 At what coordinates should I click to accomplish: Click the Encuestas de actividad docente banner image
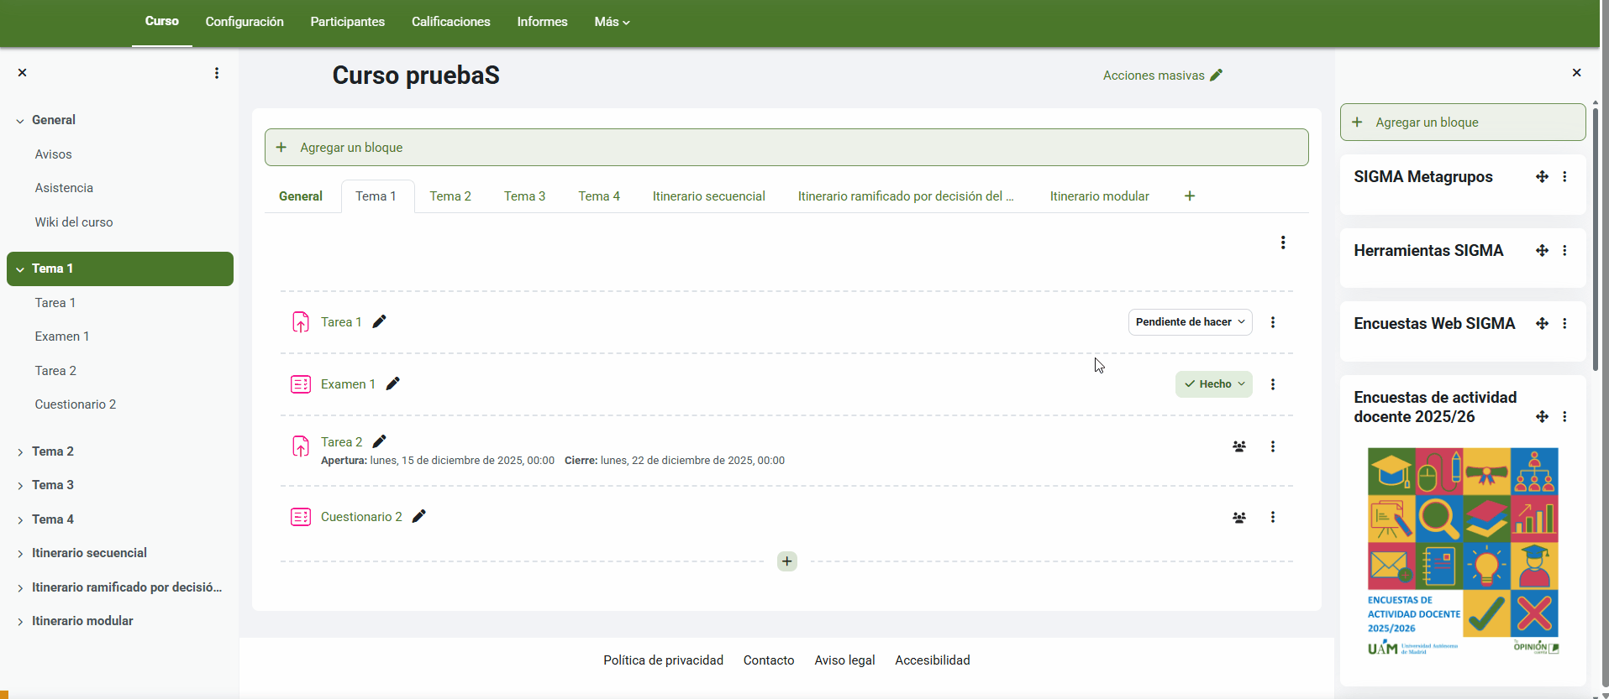(1462, 551)
